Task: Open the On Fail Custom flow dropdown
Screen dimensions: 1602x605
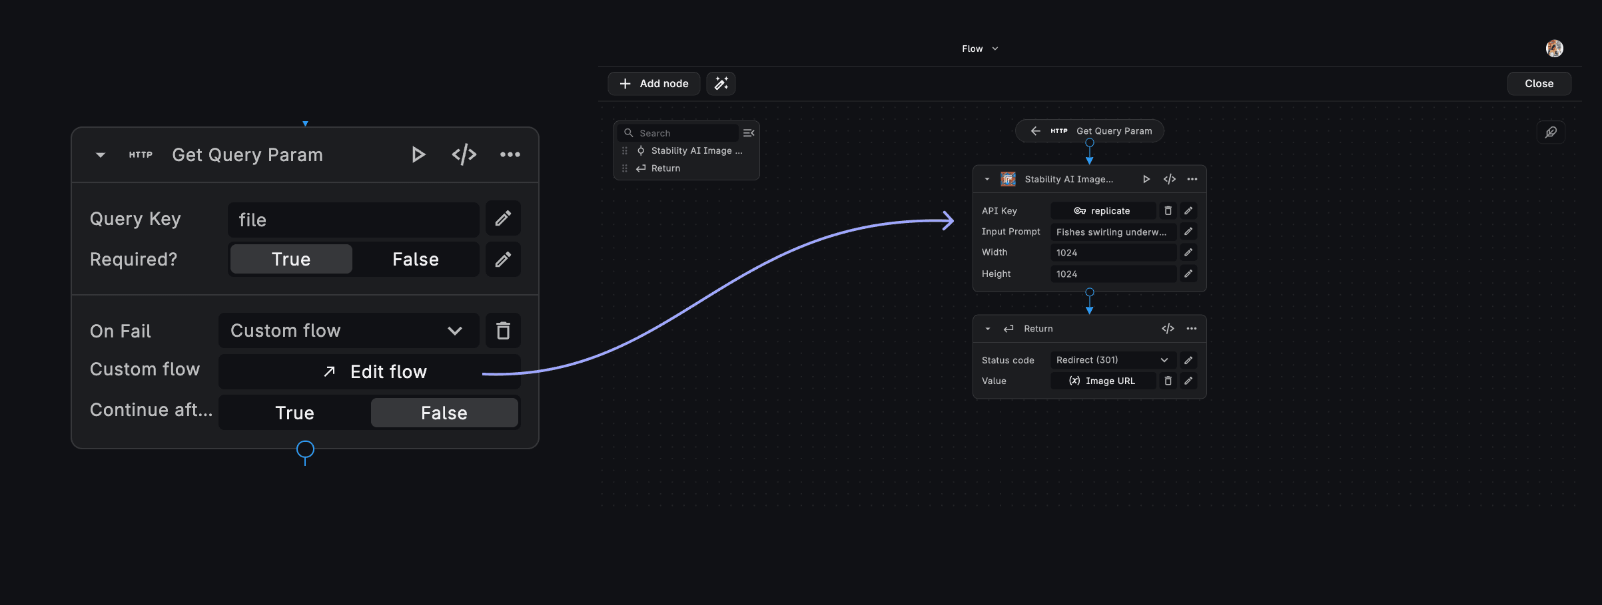Action: 348,331
